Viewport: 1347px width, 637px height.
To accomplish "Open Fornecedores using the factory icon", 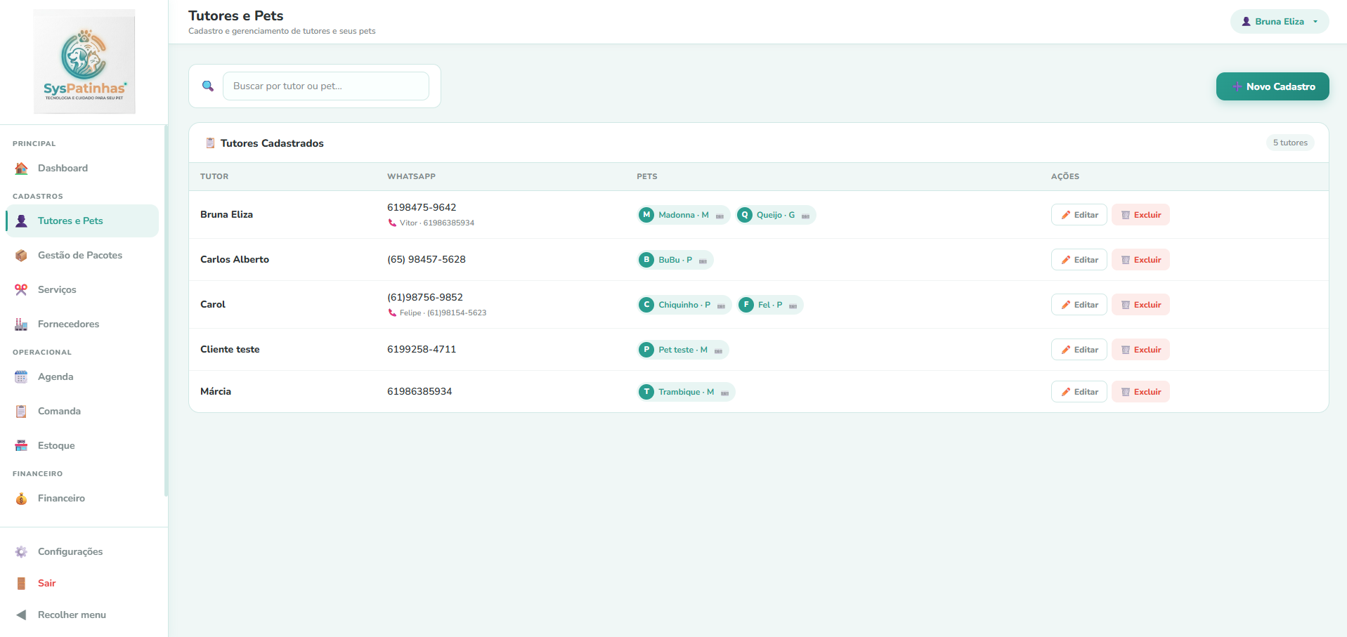I will [21, 324].
